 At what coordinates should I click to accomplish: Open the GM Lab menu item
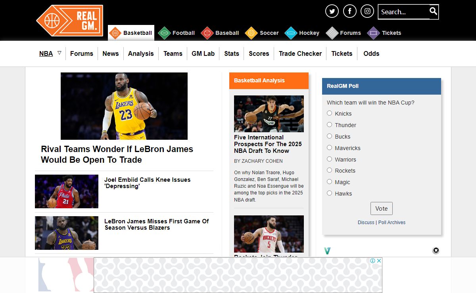(x=203, y=53)
